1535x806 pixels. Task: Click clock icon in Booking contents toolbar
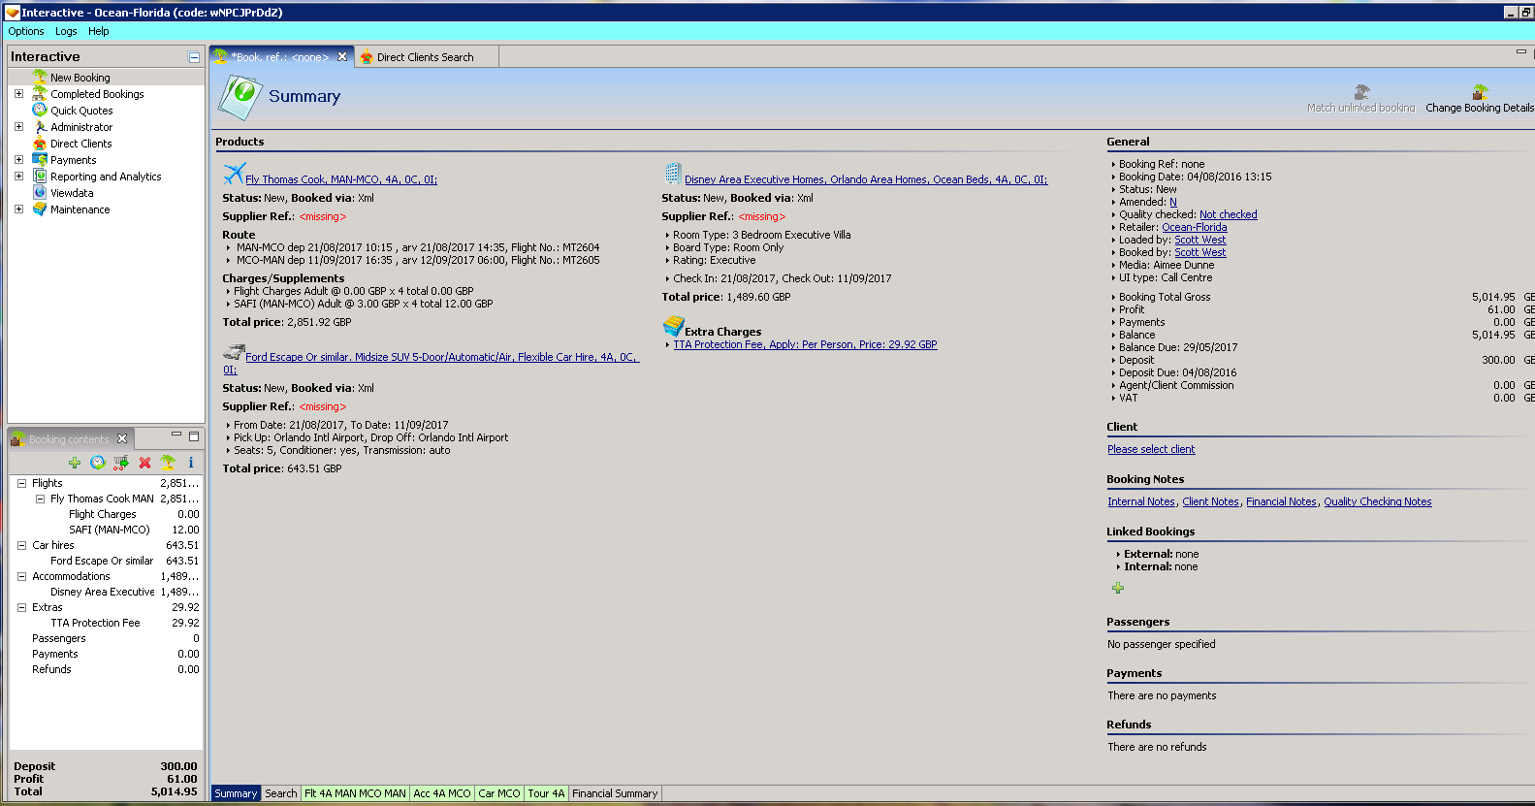click(98, 463)
